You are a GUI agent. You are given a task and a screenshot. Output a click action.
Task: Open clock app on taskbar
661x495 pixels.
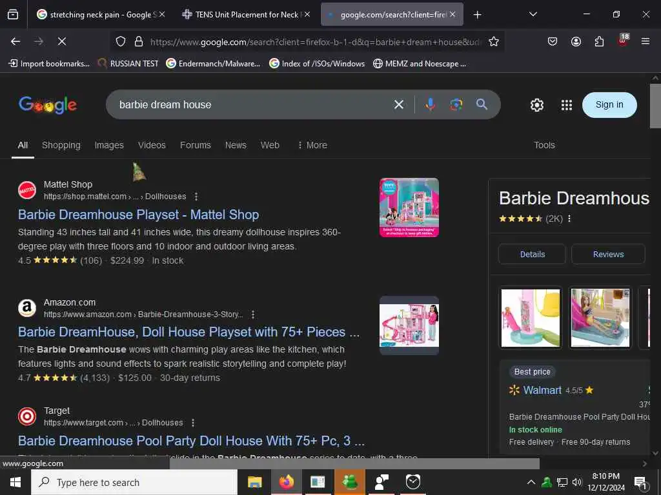412,482
